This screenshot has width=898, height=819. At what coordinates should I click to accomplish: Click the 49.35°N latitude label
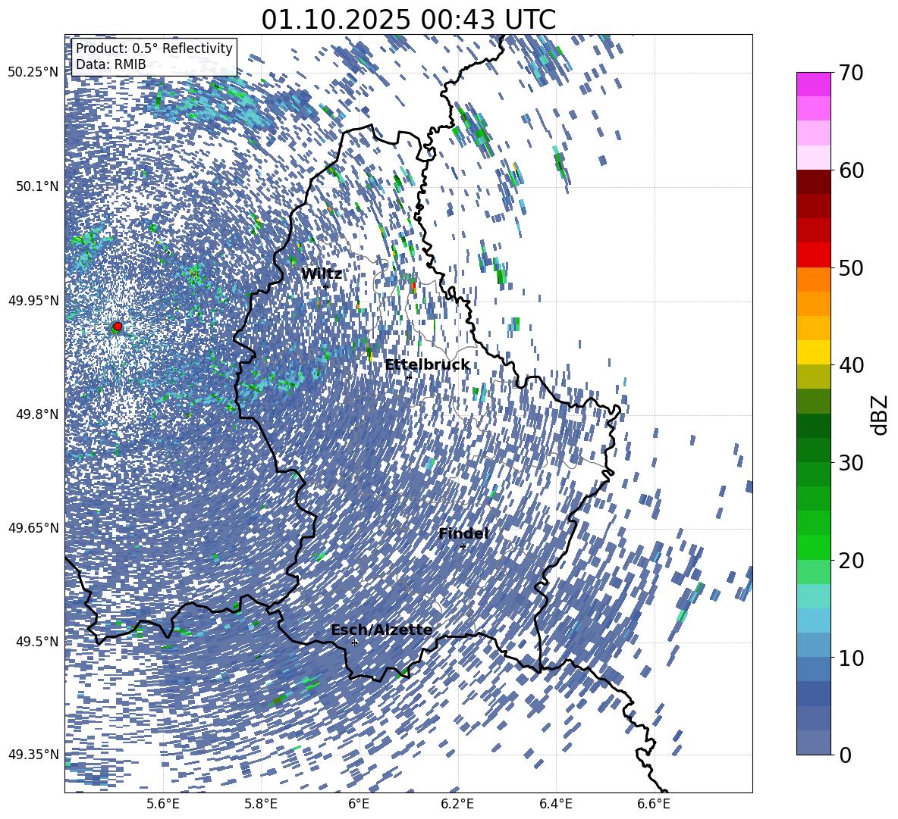click(x=33, y=755)
